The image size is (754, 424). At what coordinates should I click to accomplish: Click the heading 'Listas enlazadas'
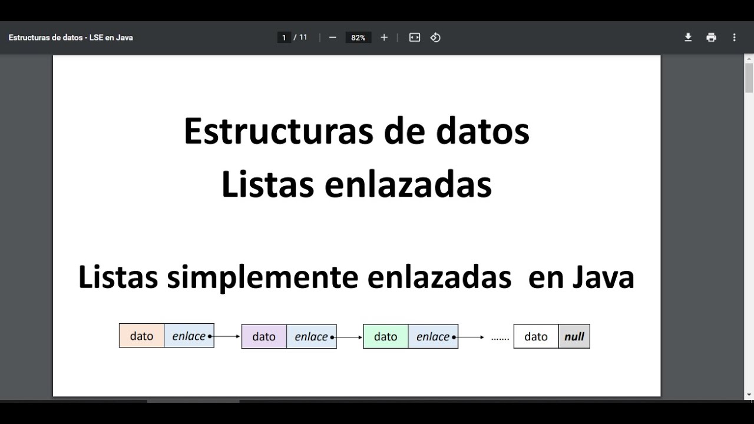[x=356, y=184]
